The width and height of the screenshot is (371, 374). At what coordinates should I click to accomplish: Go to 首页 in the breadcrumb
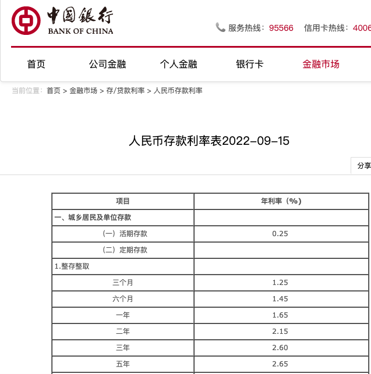point(54,91)
